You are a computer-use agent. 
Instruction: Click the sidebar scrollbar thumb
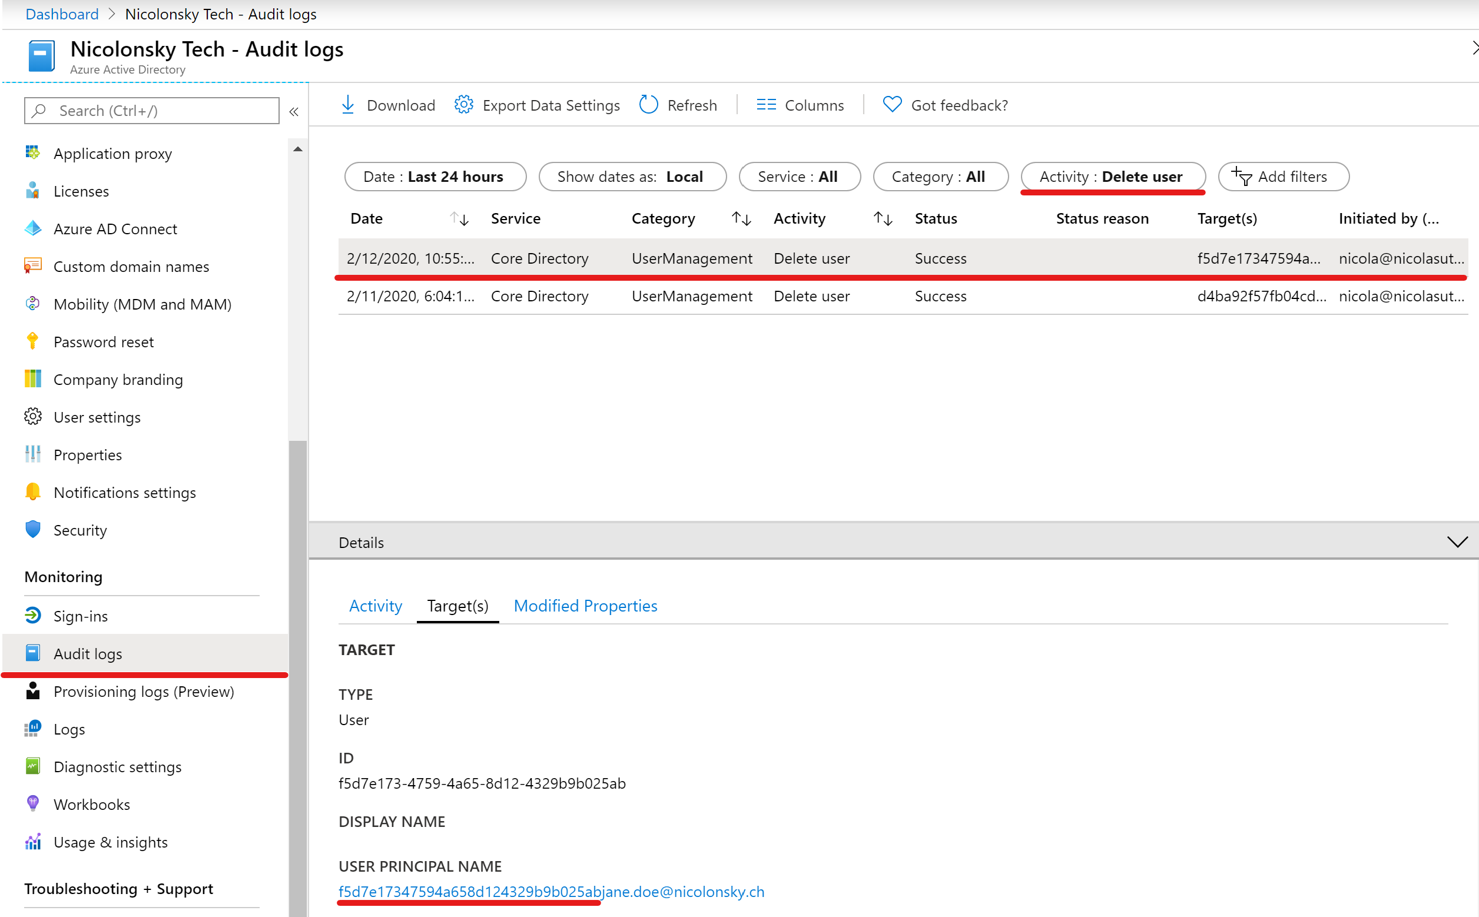coord(297,678)
